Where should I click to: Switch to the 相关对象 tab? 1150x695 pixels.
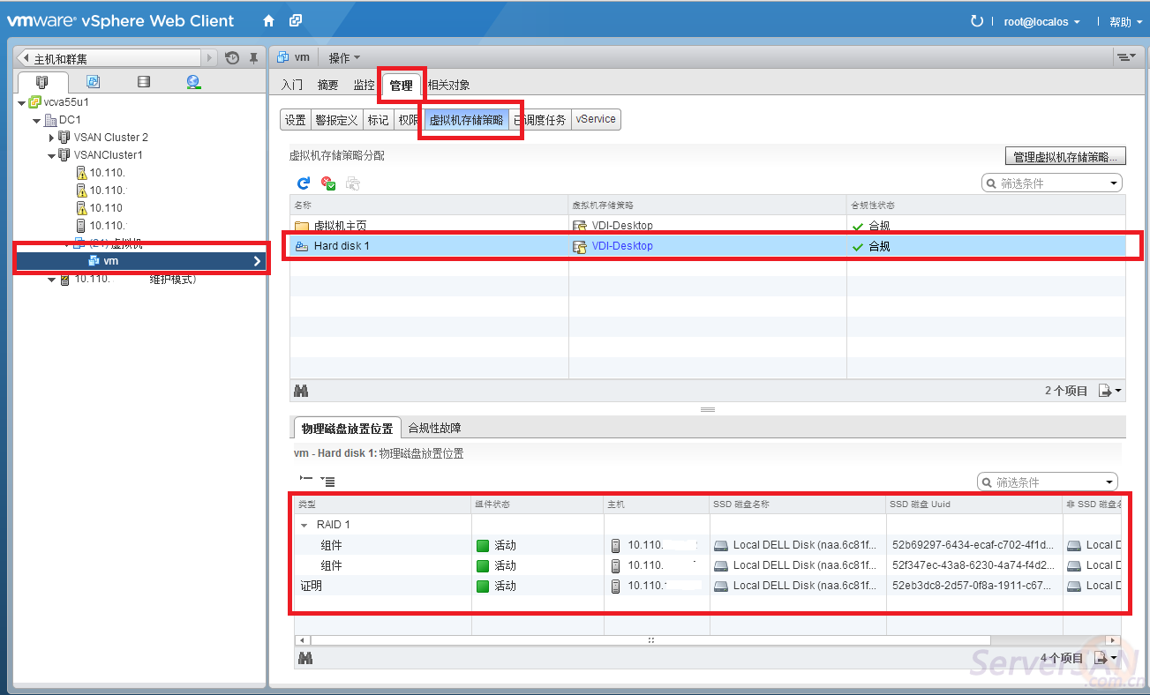click(x=448, y=86)
